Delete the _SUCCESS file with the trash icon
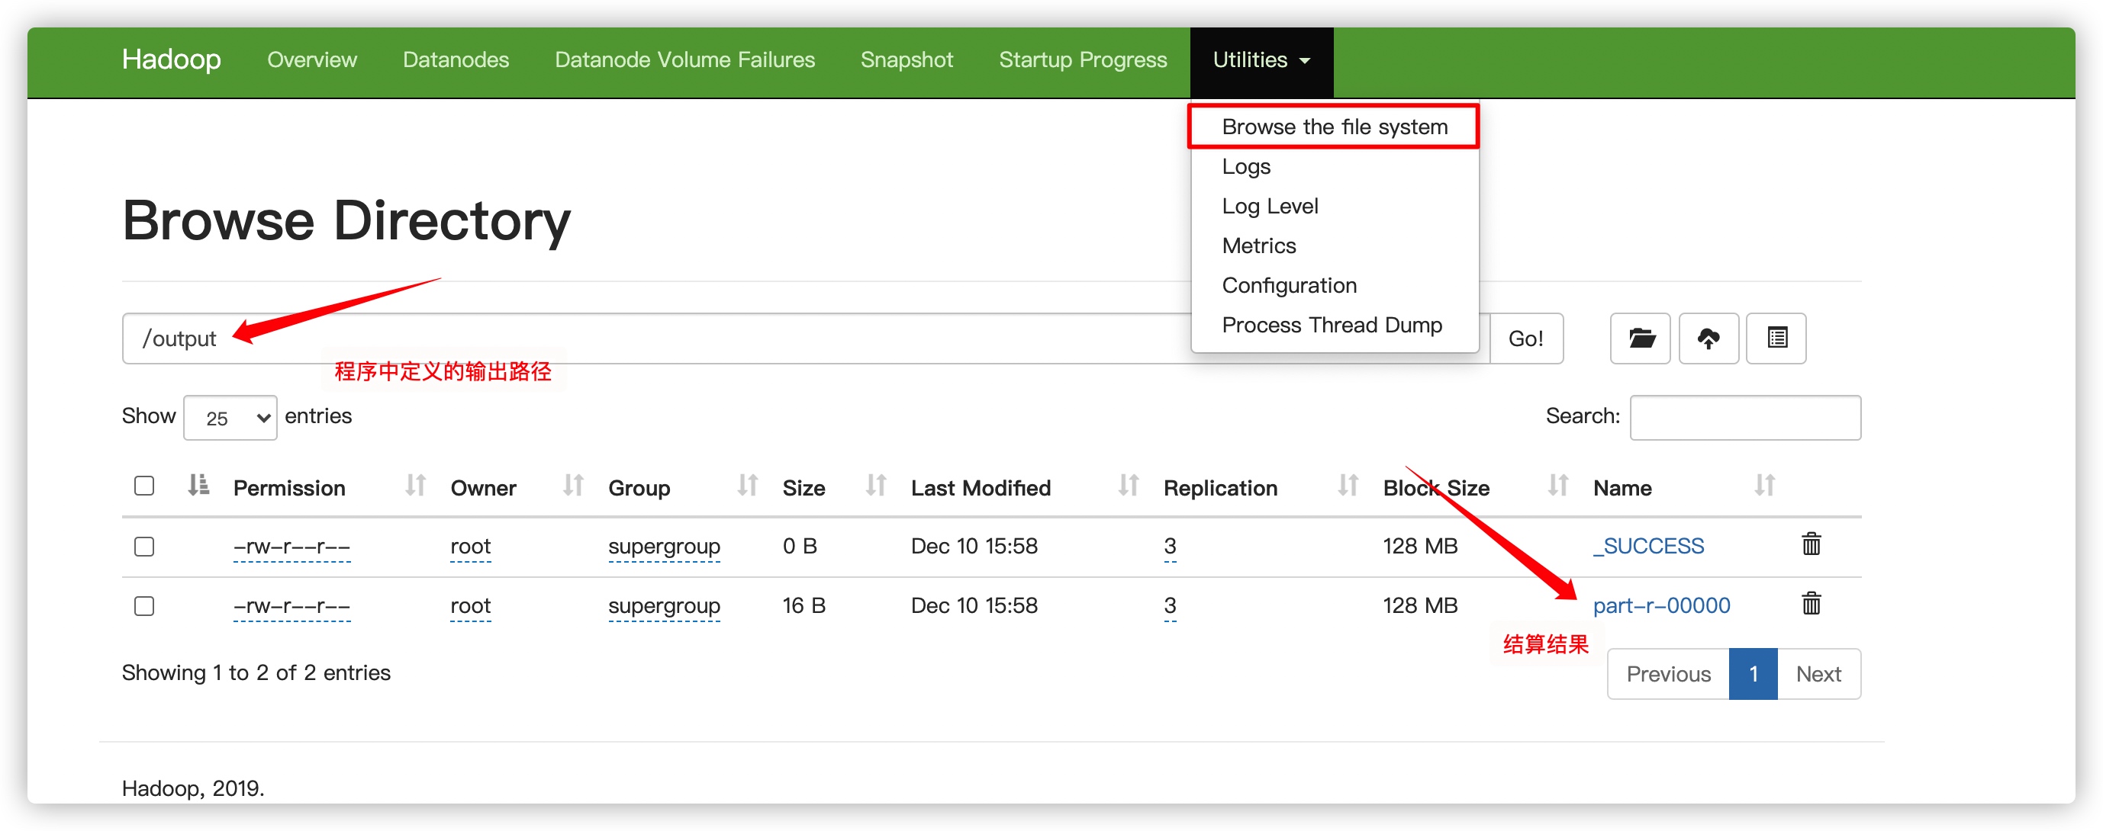 click(x=1811, y=544)
